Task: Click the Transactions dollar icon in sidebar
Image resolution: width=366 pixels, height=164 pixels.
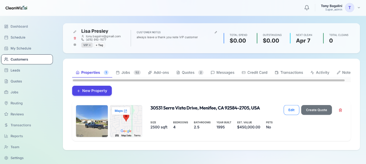Action: click(6, 125)
